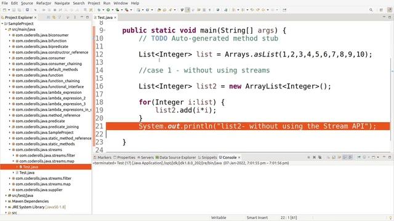Click the Java perspective icon at top right
394x221 pixels.
coord(390,10)
